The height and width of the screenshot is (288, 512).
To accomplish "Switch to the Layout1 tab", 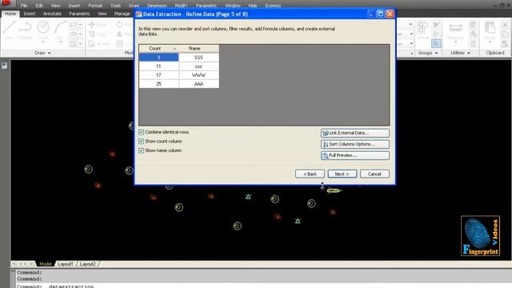I will click(66, 264).
